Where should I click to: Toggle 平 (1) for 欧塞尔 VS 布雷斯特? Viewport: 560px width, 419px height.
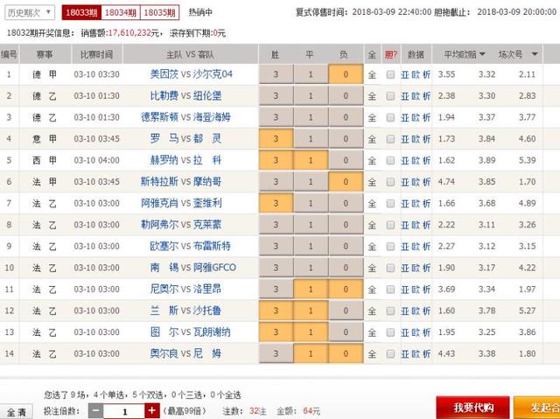click(x=311, y=246)
